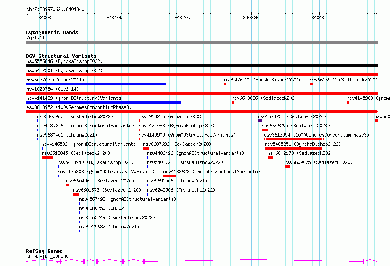
Task: Click the blue nsv607707 Cooper2011 bar
Action: tap(96, 84)
